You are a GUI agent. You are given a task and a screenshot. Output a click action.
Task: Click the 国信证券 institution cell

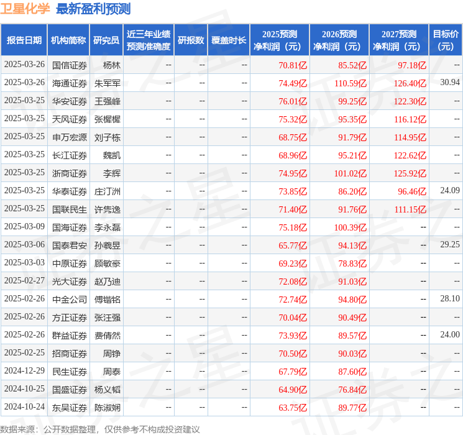pos(70,65)
